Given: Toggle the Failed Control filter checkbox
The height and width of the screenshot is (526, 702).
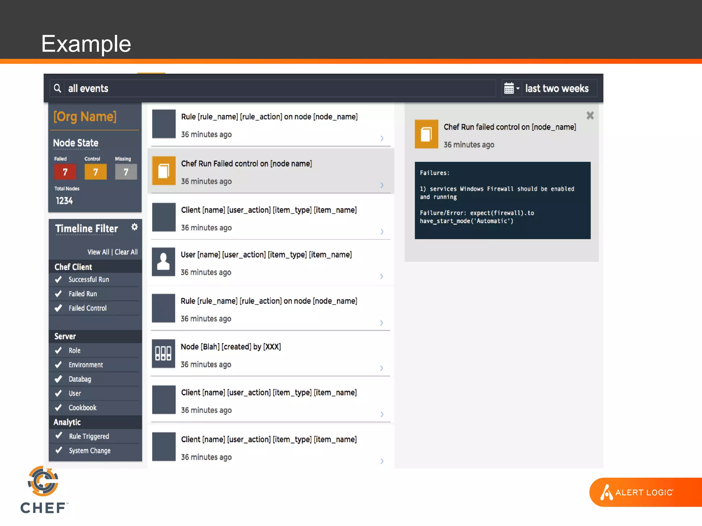Looking at the screenshot, I should point(59,308).
